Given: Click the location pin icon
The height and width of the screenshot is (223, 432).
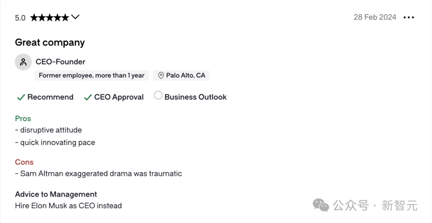Looking at the screenshot, I should 161,76.
